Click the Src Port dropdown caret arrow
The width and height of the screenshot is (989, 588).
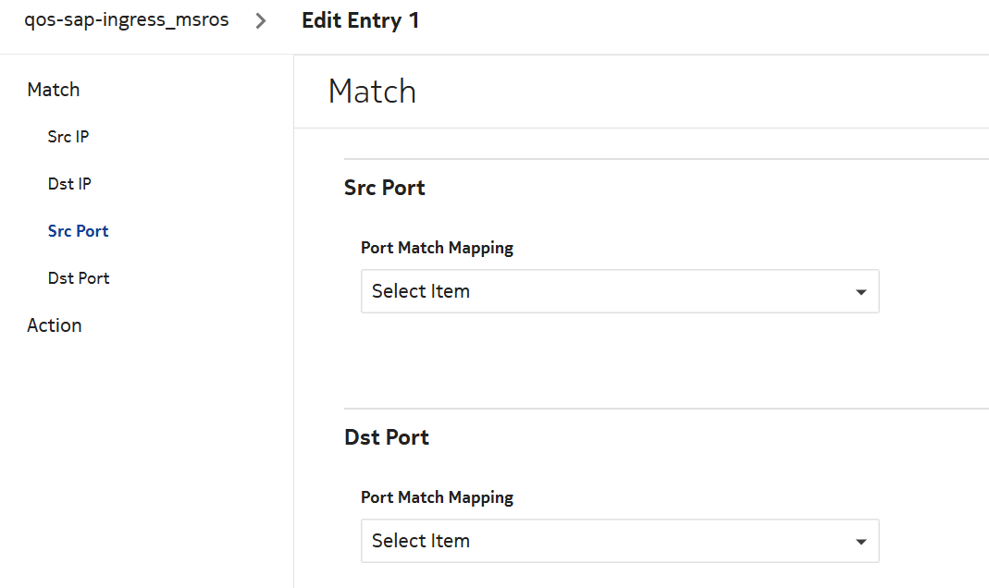point(860,292)
